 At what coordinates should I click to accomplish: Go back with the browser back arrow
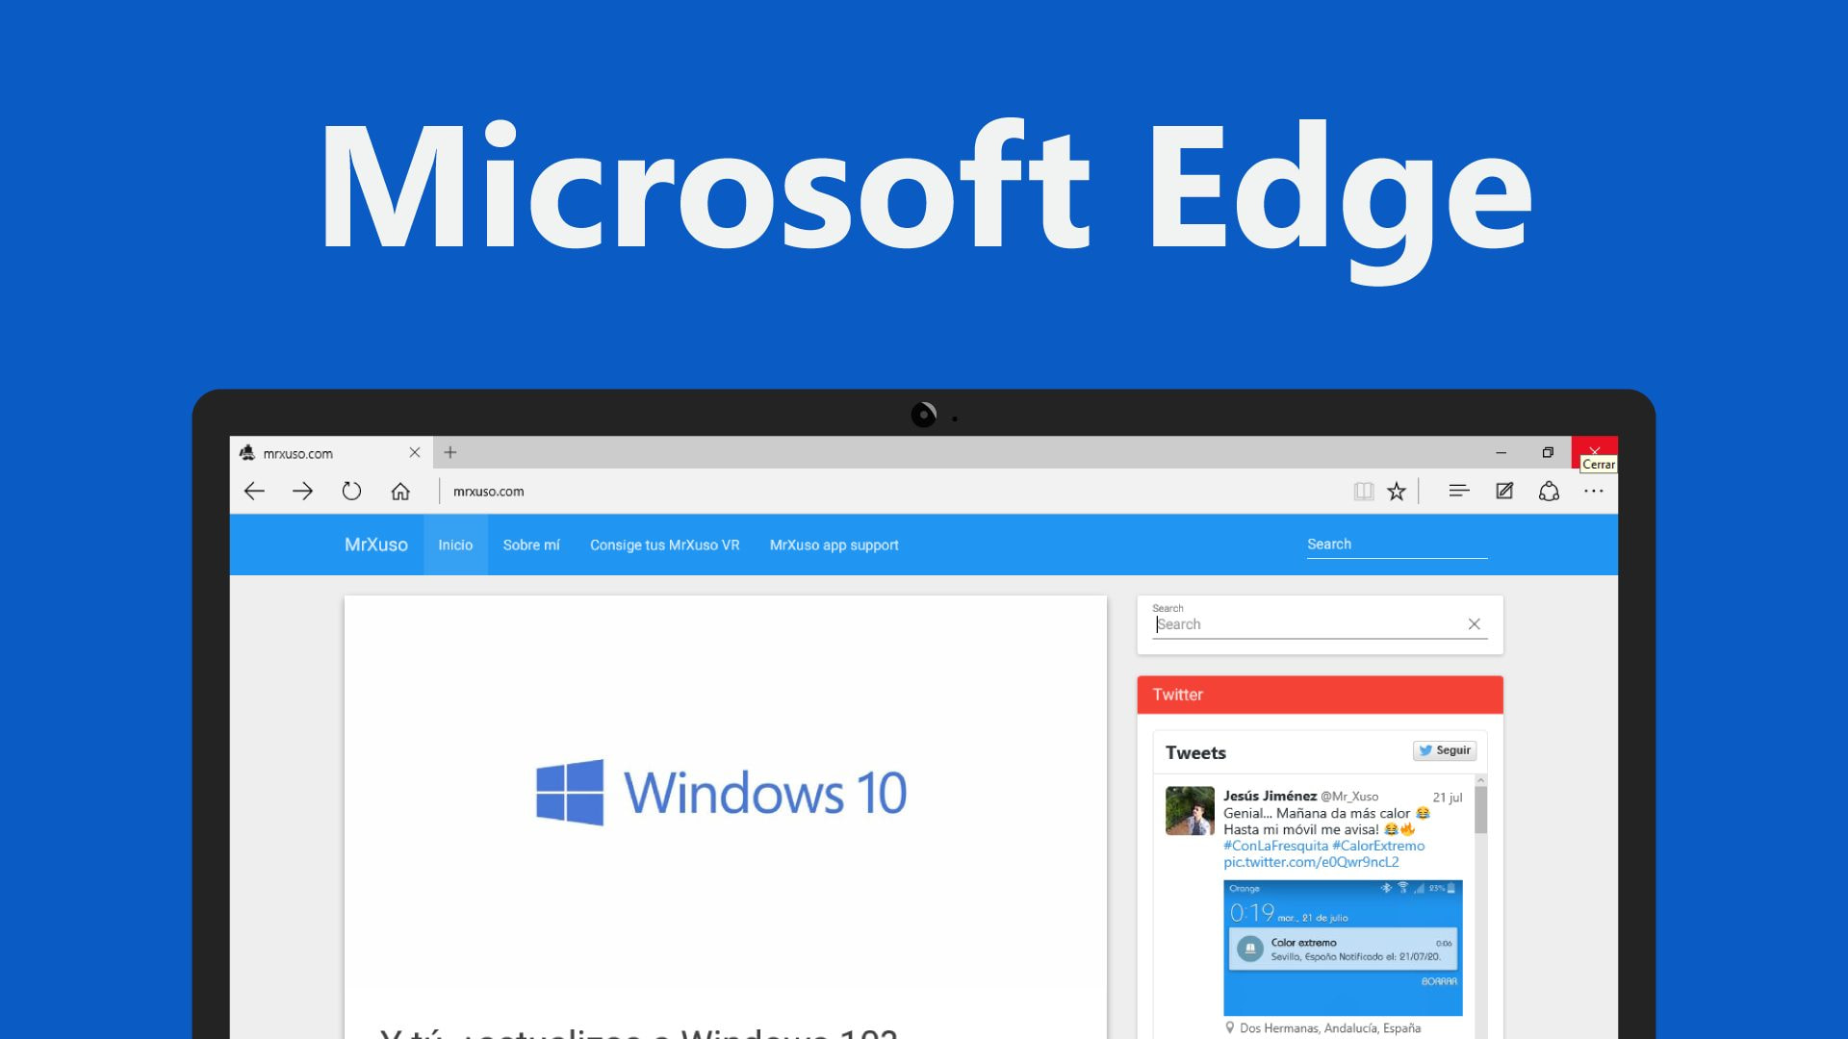coord(254,492)
